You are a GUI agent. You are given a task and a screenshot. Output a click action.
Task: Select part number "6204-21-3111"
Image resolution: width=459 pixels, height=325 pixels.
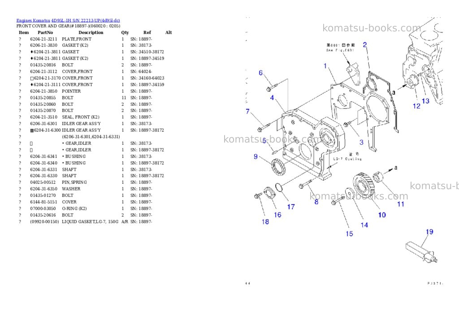pos(47,85)
